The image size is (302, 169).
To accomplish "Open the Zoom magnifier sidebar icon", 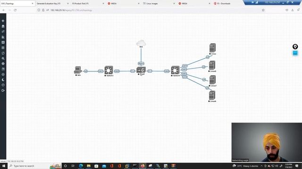I will click(3, 58).
